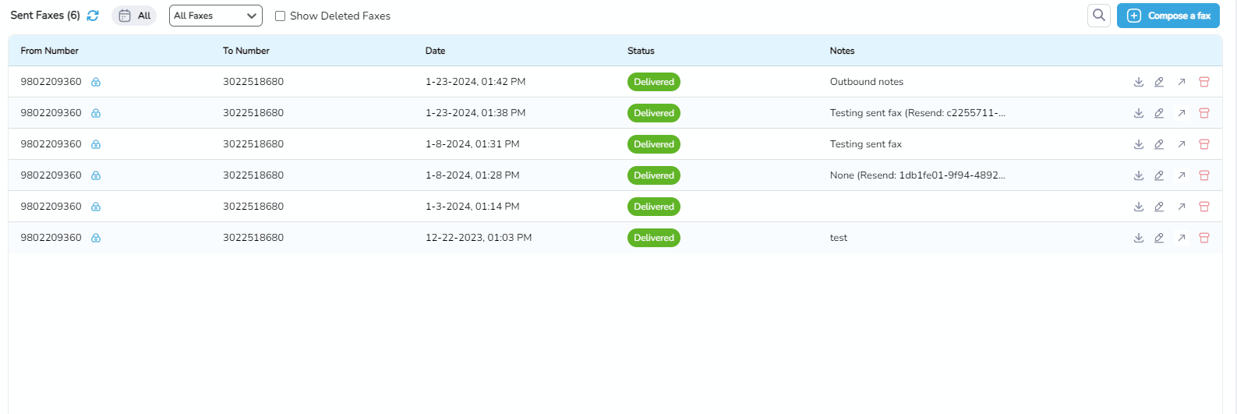The height and width of the screenshot is (414, 1237).
Task: Edit notes for the 01:31 PM fax
Action: pos(1159,144)
